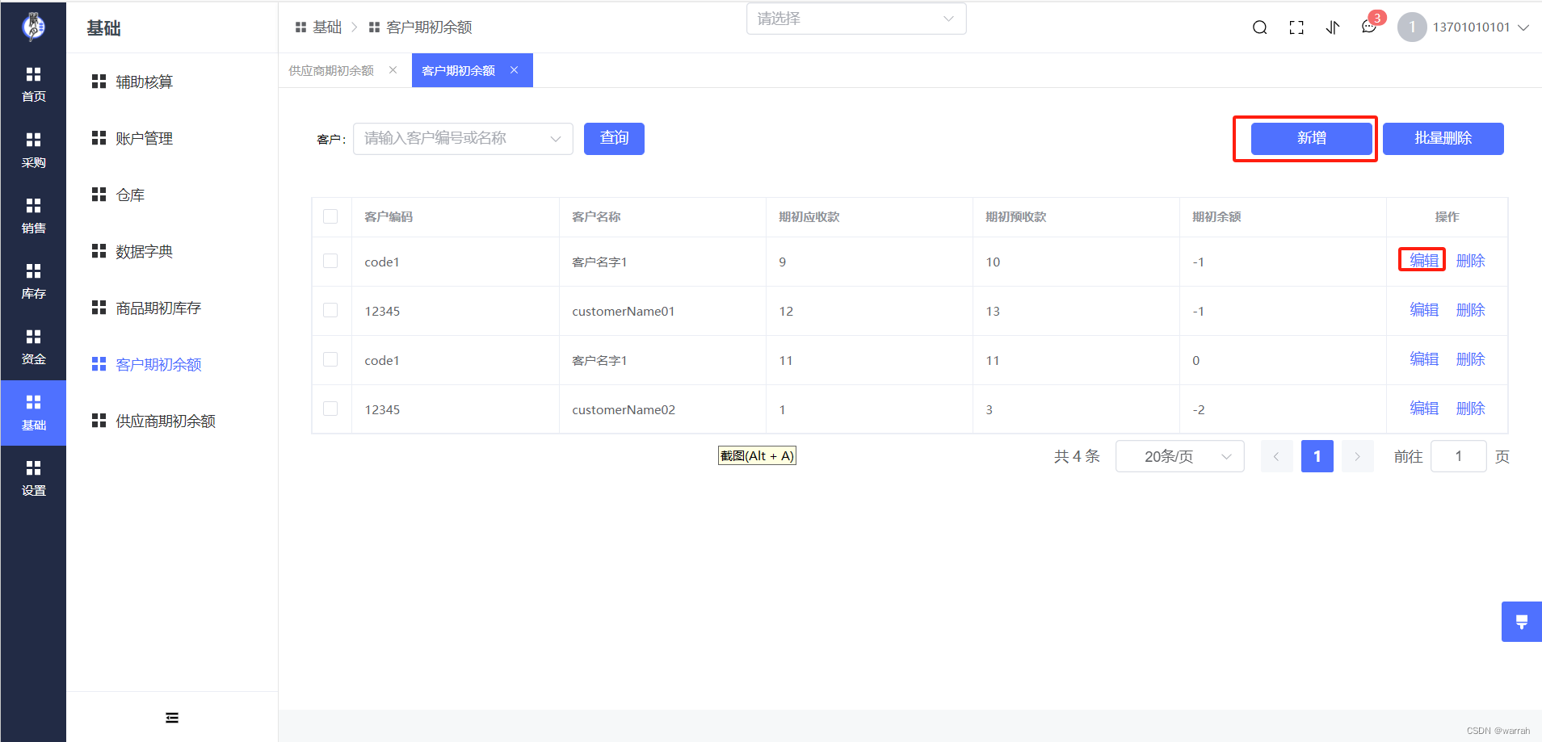1542x742 pixels.
Task: Click the language/switch icon in header
Action: (1333, 27)
